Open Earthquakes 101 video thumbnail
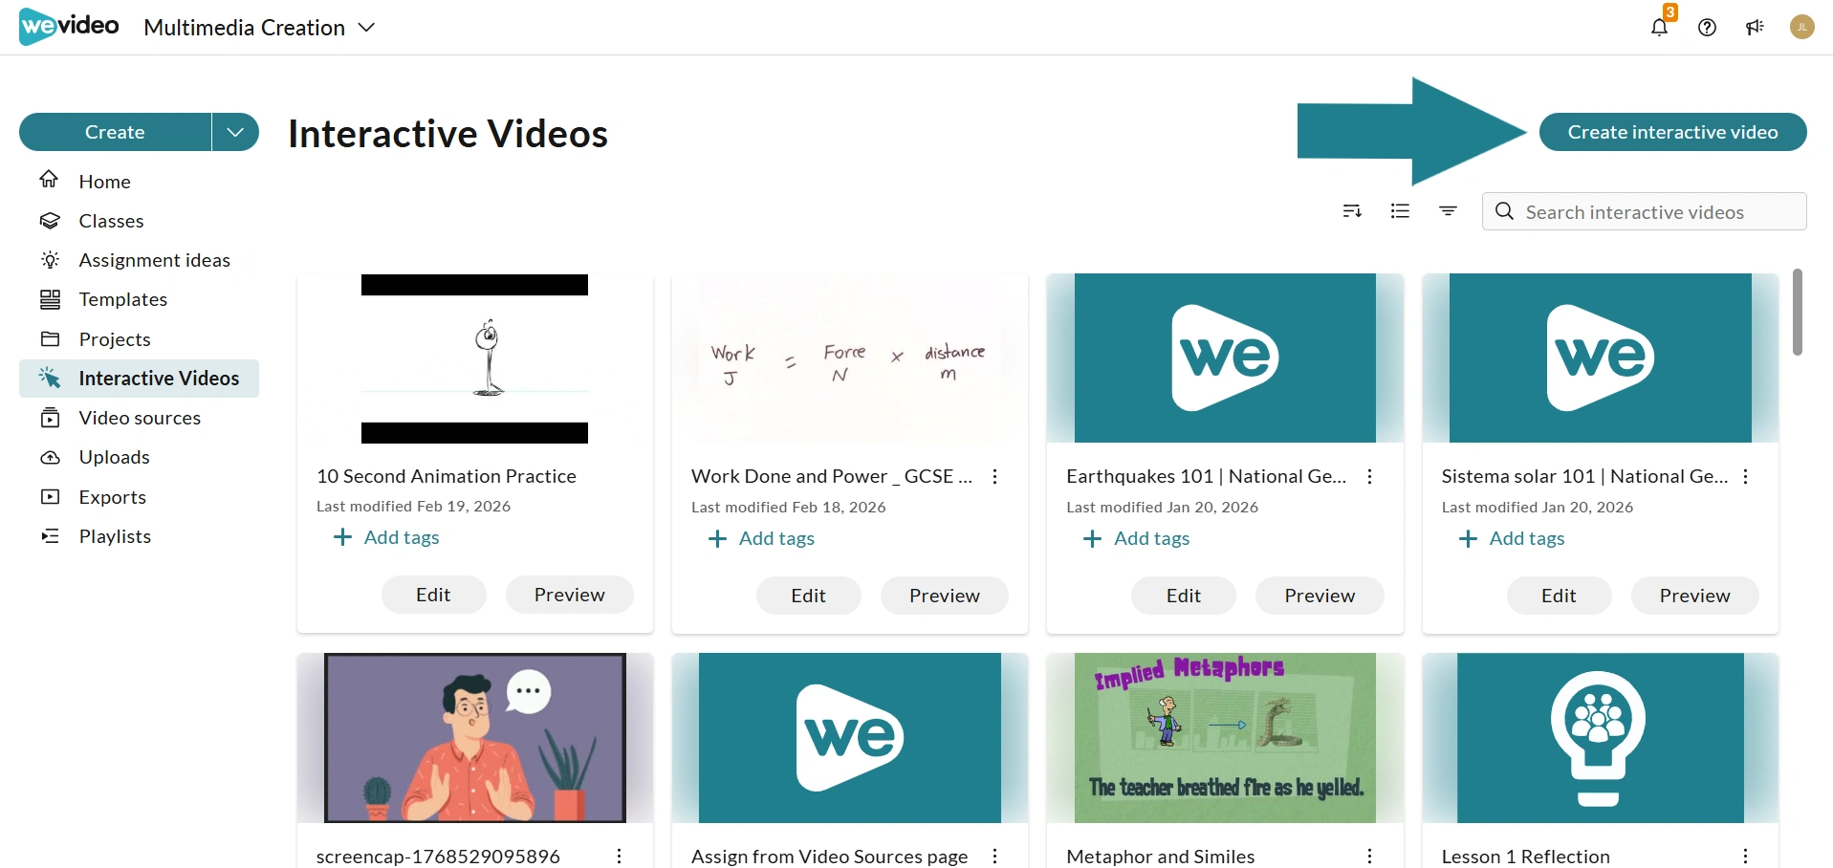The width and height of the screenshot is (1833, 868). (1225, 358)
